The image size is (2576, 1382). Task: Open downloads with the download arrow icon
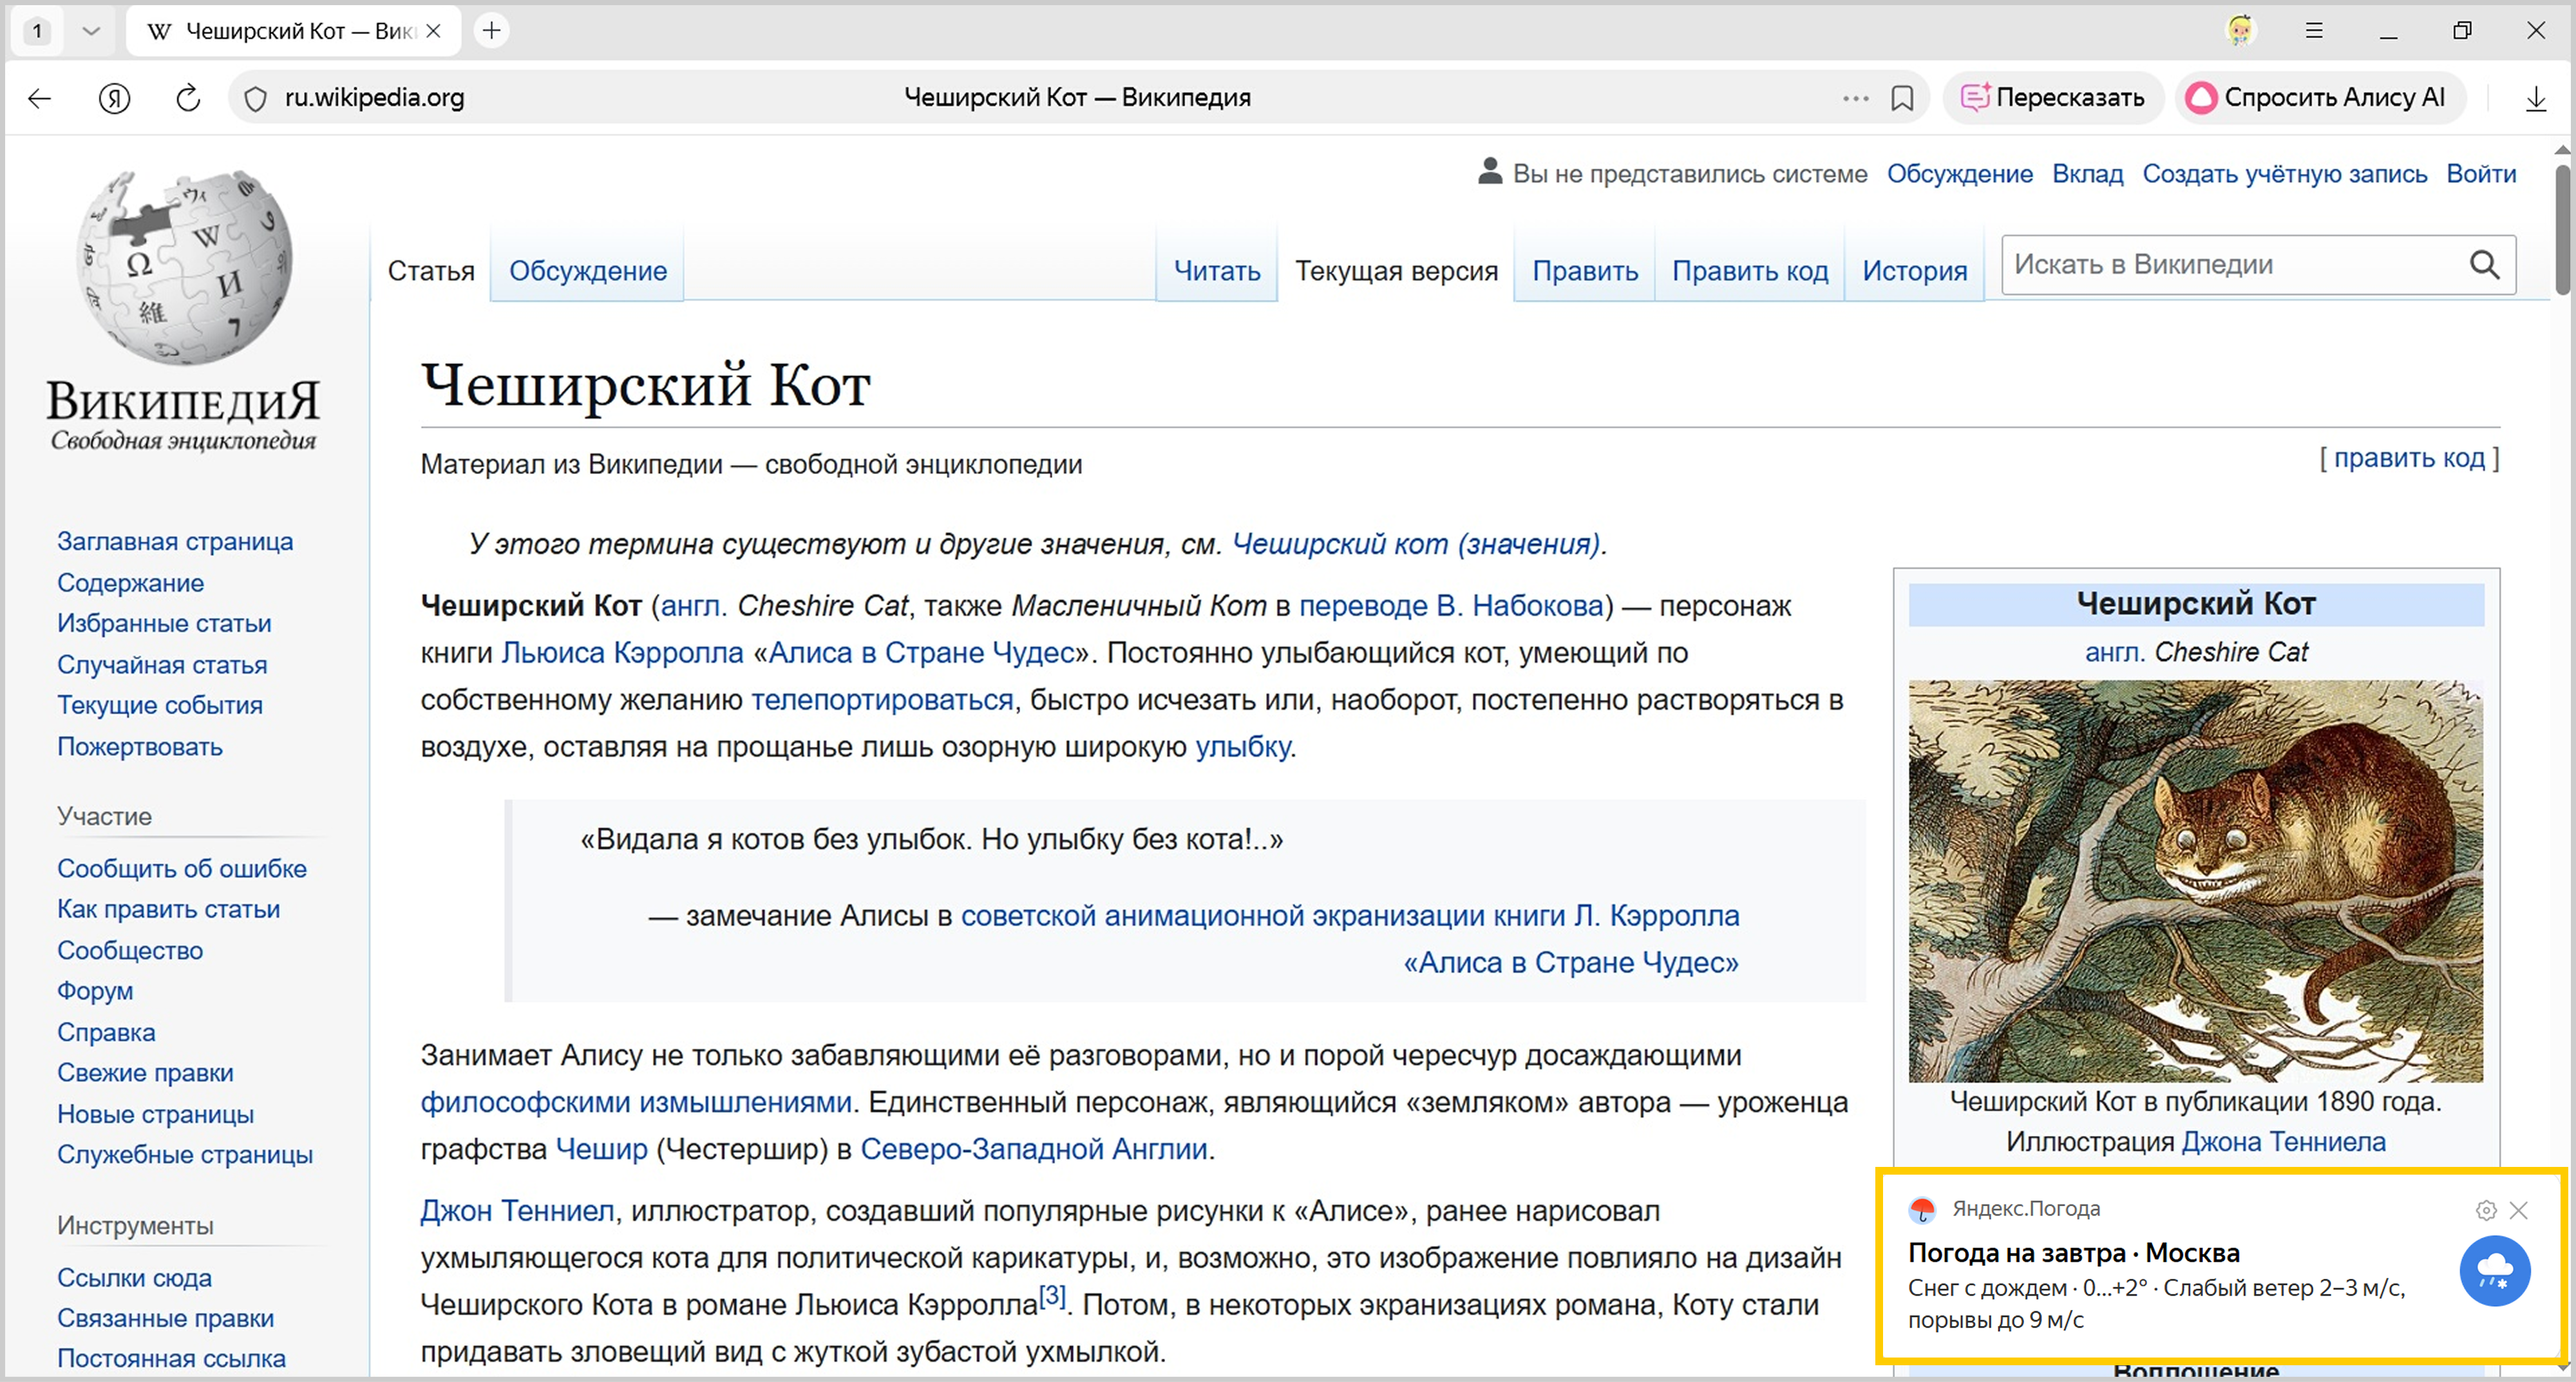coord(2535,98)
